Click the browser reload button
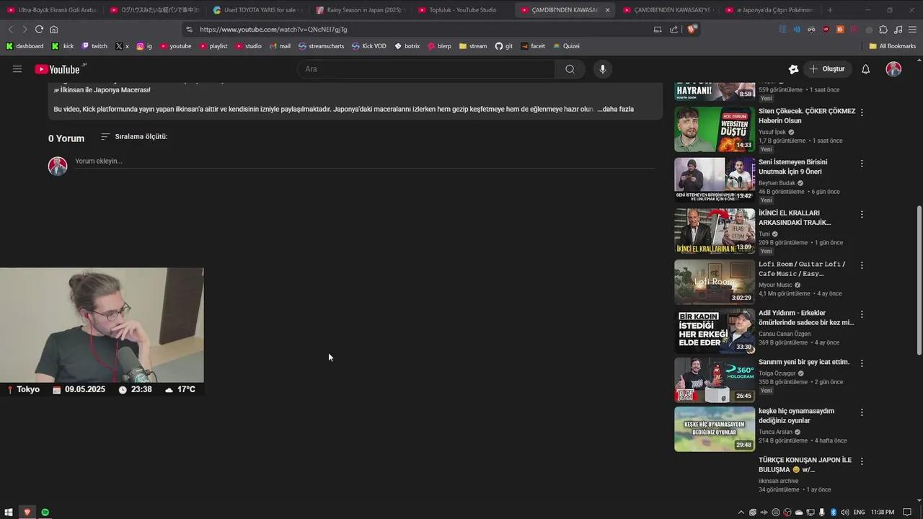 pos(39,30)
